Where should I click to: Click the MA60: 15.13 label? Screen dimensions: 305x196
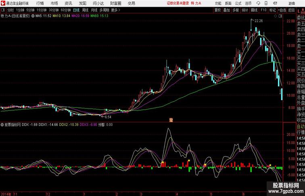[99, 16]
